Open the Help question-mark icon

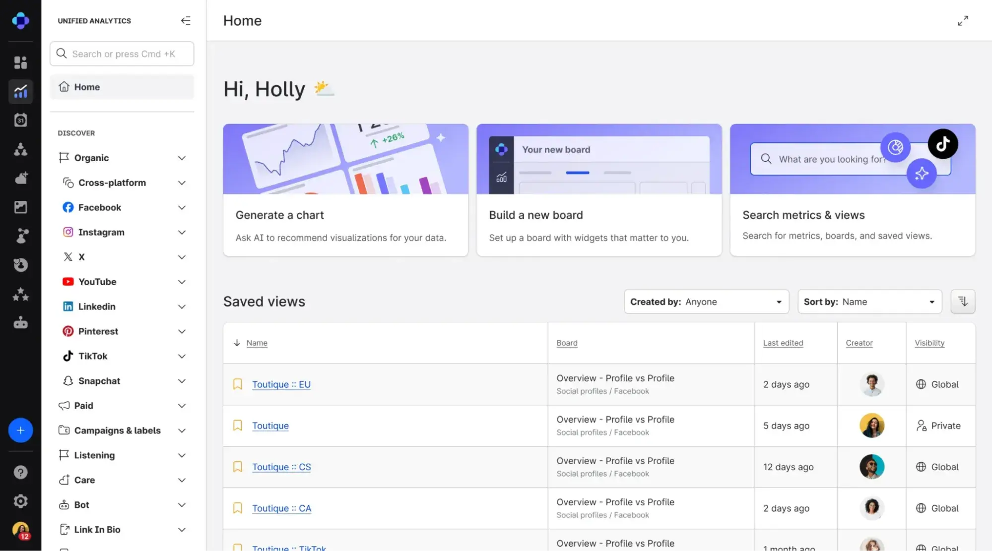tap(20, 472)
